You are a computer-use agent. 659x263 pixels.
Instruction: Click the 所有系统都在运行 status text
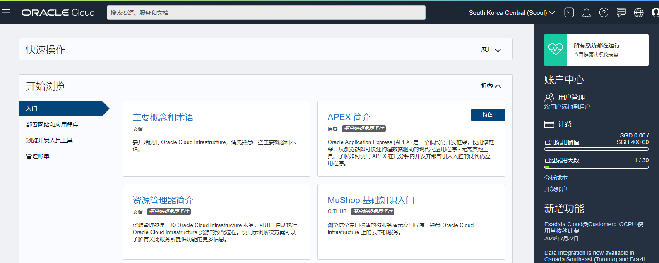point(597,45)
